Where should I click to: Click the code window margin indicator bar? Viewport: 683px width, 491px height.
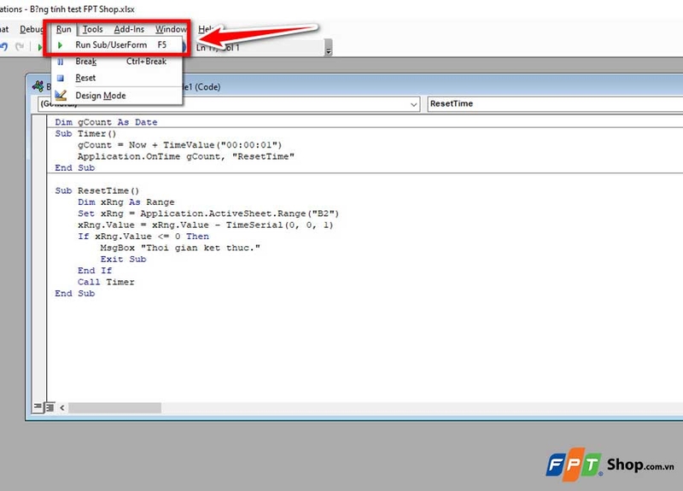tap(39, 258)
